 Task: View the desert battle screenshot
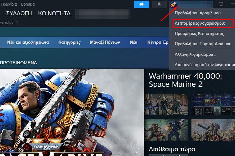pos(213,130)
